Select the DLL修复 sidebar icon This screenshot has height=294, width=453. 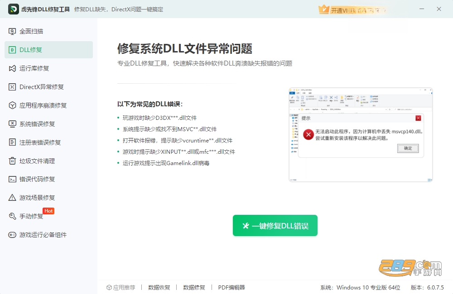coord(12,50)
